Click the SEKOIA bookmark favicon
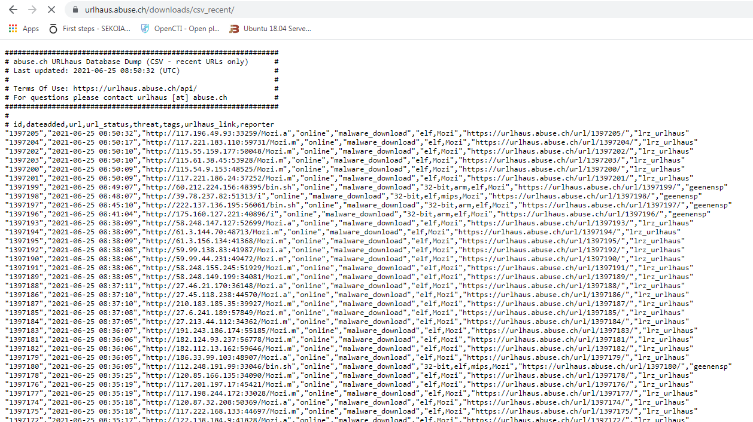The width and height of the screenshot is (753, 422). (x=53, y=28)
